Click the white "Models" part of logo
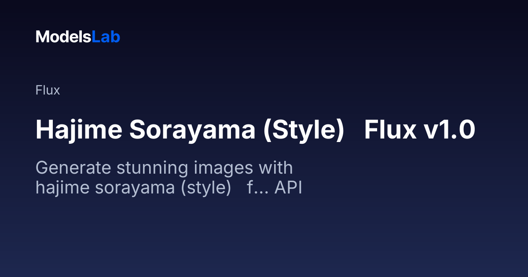 [x=63, y=37]
